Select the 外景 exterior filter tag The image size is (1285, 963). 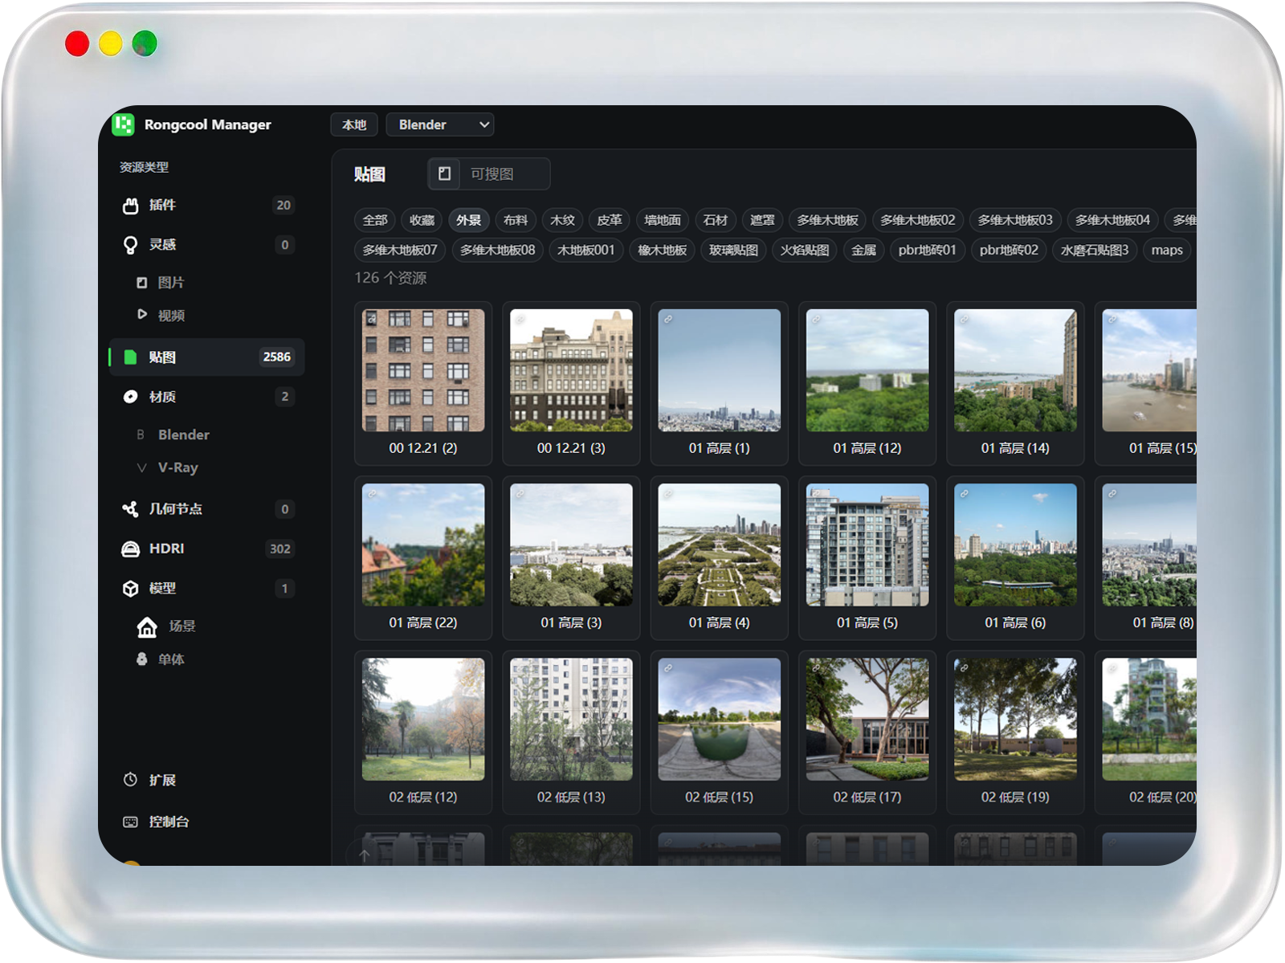point(469,220)
